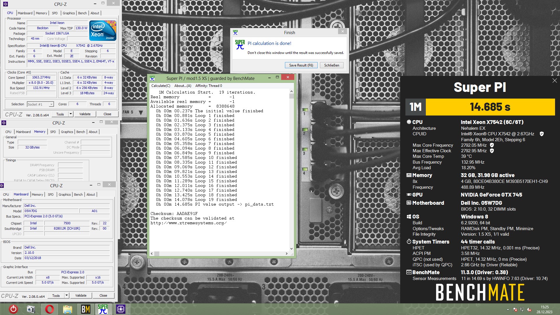Click Intel Xeon inside logo in CPU-Z
The width and height of the screenshot is (560, 315).
pos(103,31)
